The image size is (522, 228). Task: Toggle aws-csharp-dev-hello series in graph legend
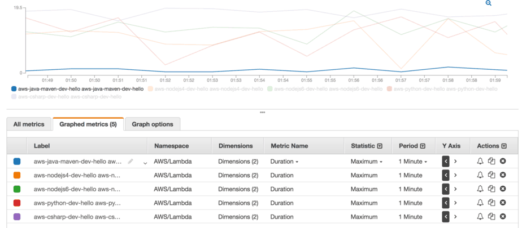(66, 96)
